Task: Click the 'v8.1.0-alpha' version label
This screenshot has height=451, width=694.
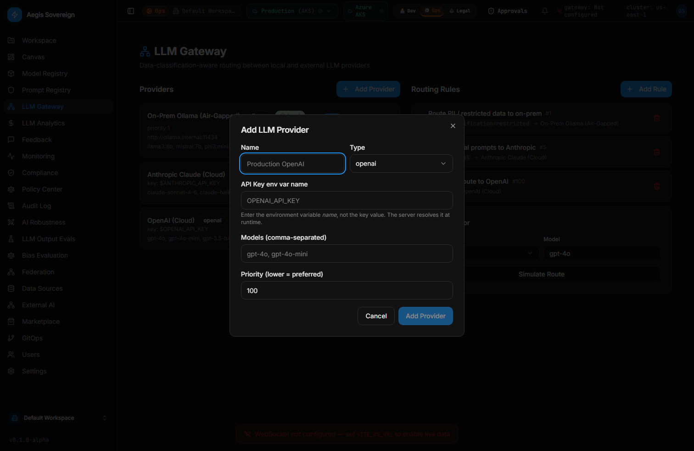Action: pyautogui.click(x=29, y=440)
